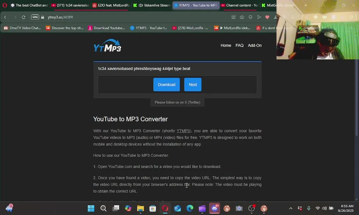The image size is (359, 215).
Task: Switch to the EZIO feat. MistLordRx tab
Action: 111,5
